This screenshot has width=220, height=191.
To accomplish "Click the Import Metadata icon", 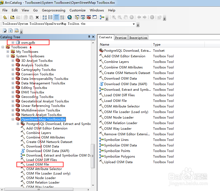I will coord(16,31).
